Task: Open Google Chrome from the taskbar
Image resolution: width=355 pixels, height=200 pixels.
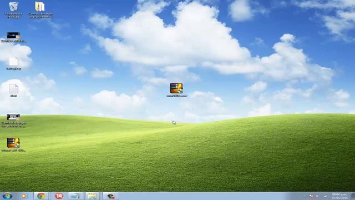Action: pyautogui.click(x=41, y=196)
